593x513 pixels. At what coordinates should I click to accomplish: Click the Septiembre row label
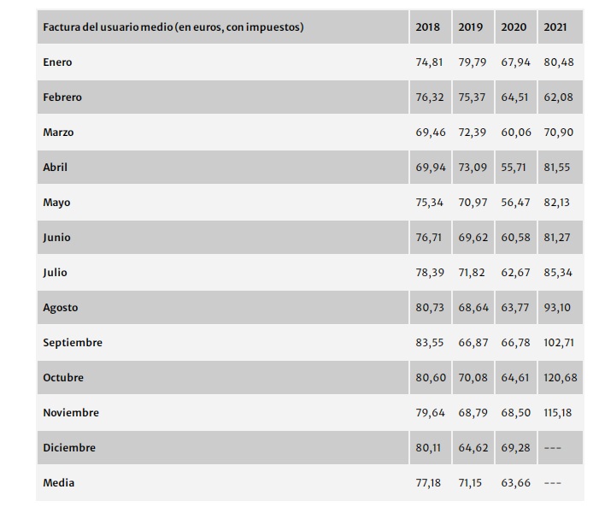point(73,343)
